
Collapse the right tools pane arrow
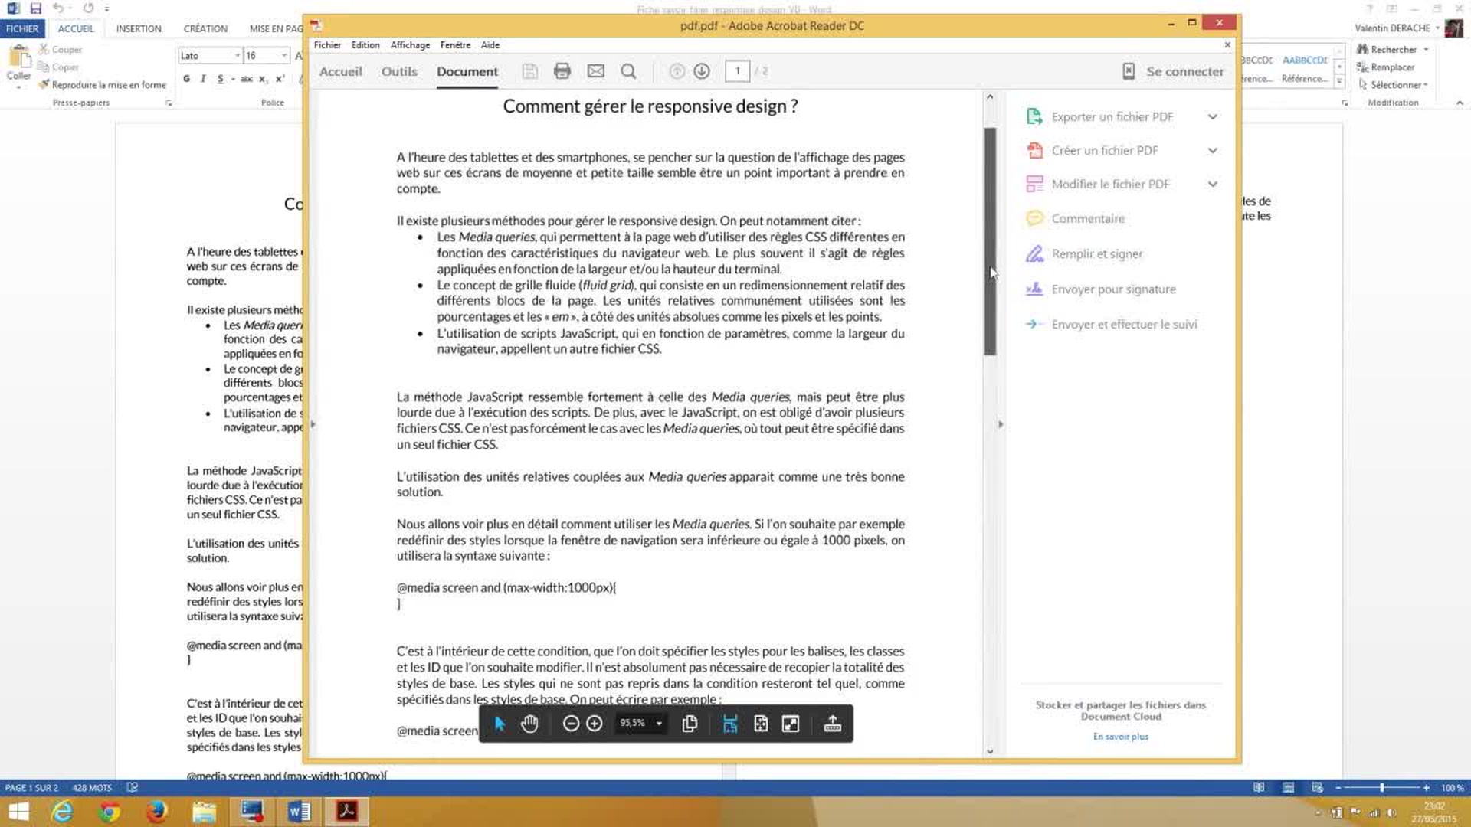[1000, 424]
